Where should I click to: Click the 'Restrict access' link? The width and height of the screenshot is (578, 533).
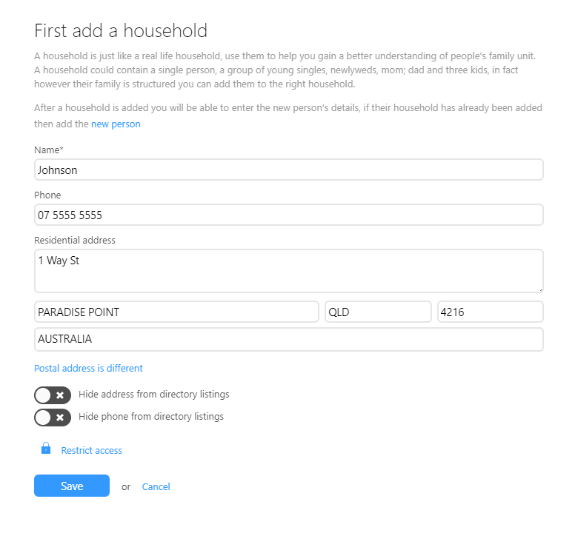(91, 450)
